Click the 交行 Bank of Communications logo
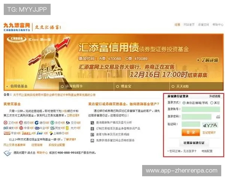 click(68, 123)
